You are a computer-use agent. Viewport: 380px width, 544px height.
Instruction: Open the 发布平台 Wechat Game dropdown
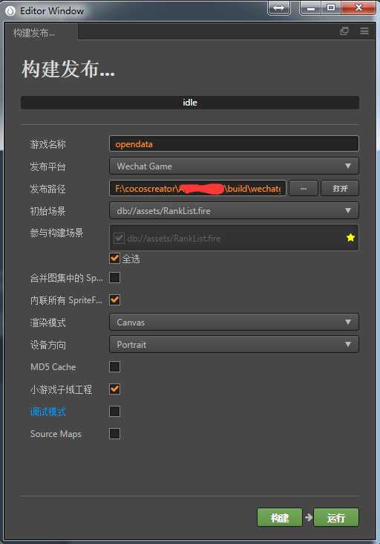point(235,166)
